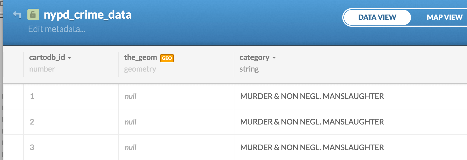Image resolution: width=467 pixels, height=160 pixels.
Task: Open the category column dropdown arrow
Action: click(274, 58)
